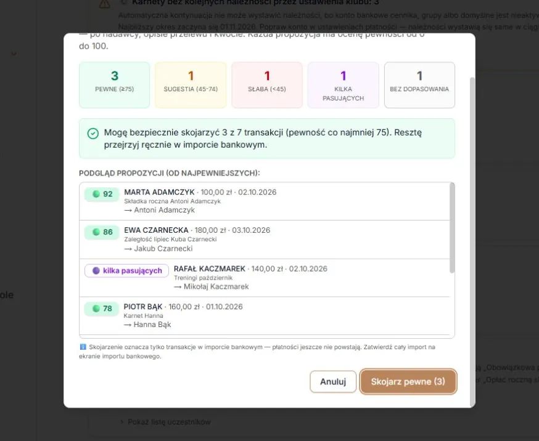Select the Bez dopasowania summary card

point(419,85)
